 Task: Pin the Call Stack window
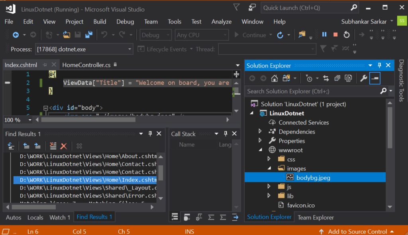coord(226,133)
